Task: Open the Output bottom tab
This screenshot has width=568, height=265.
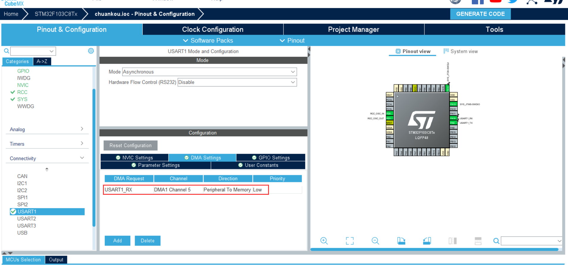Action: (x=56, y=260)
